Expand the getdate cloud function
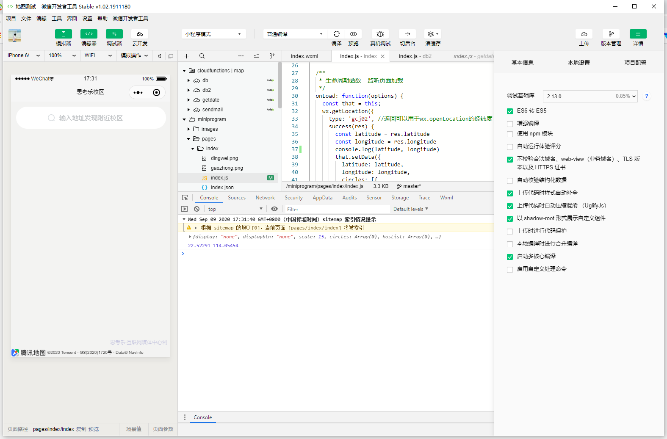667x439 pixels. click(x=188, y=100)
